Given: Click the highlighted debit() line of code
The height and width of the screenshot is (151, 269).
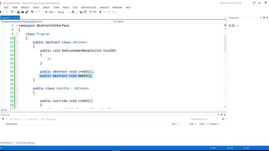Looking at the screenshot, I should pos(66,75).
